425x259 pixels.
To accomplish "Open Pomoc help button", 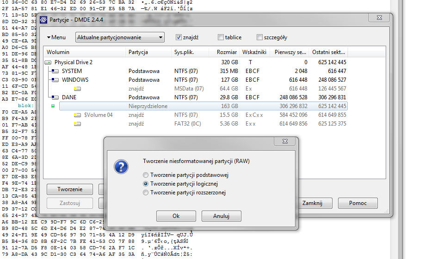I will click(x=358, y=203).
